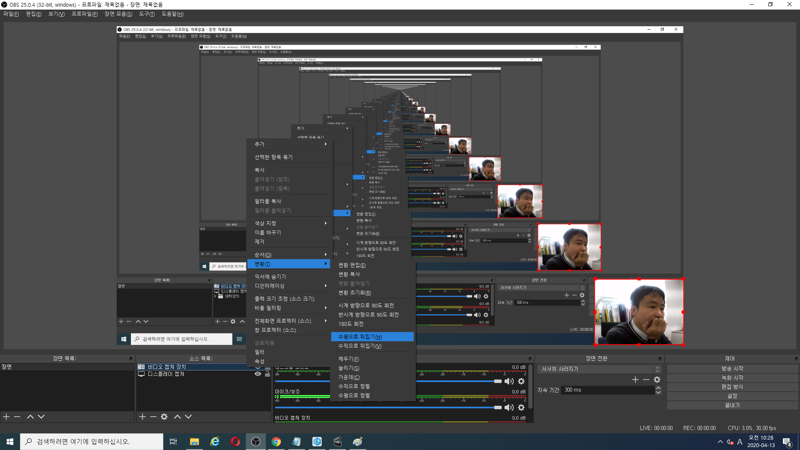800x450 pixels.
Task: Add a new source with plus icon
Action: point(142,417)
